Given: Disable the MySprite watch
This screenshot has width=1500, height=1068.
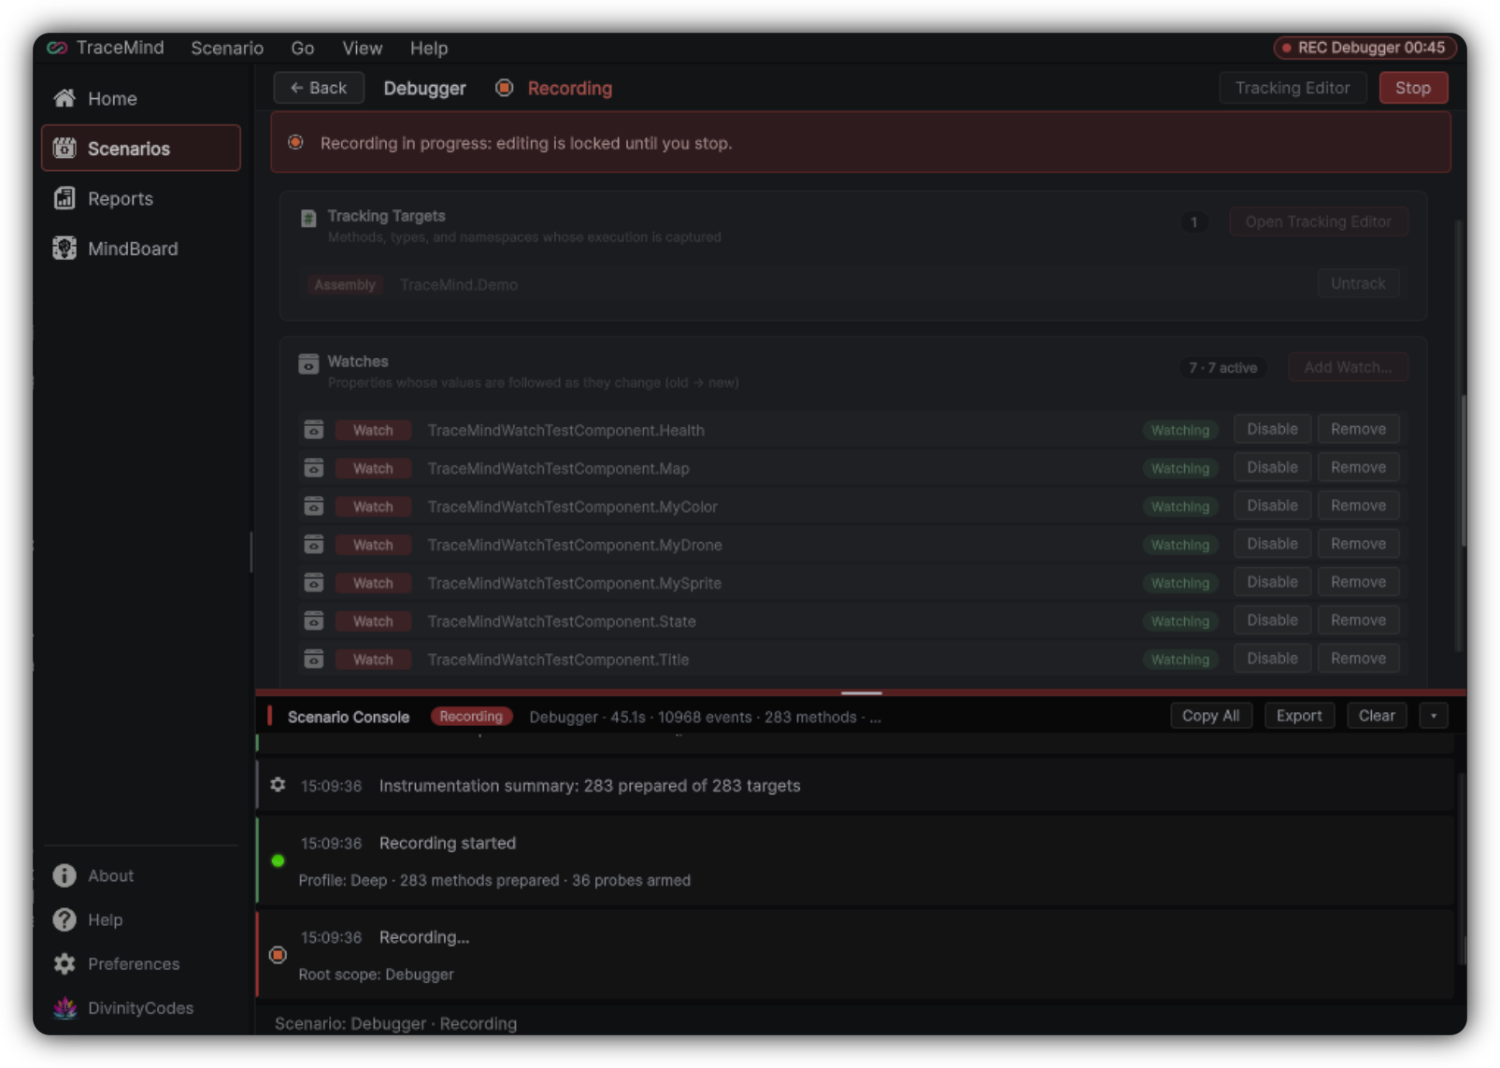Looking at the screenshot, I should 1272,582.
